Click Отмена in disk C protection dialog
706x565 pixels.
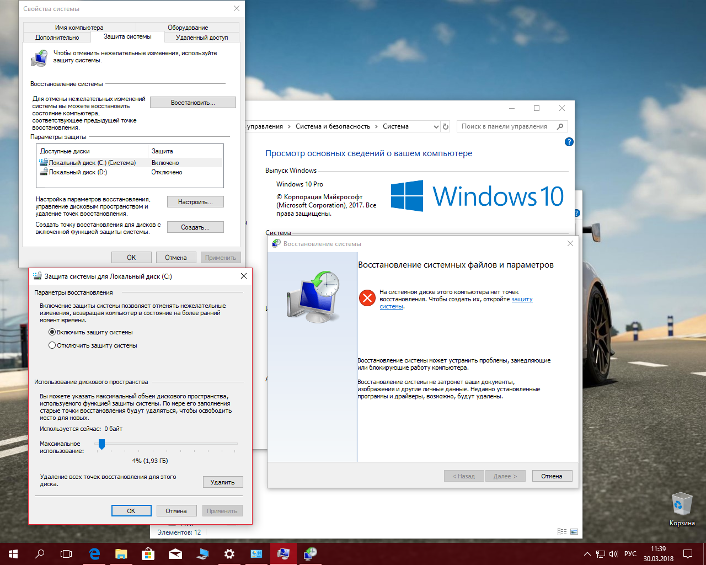click(176, 511)
